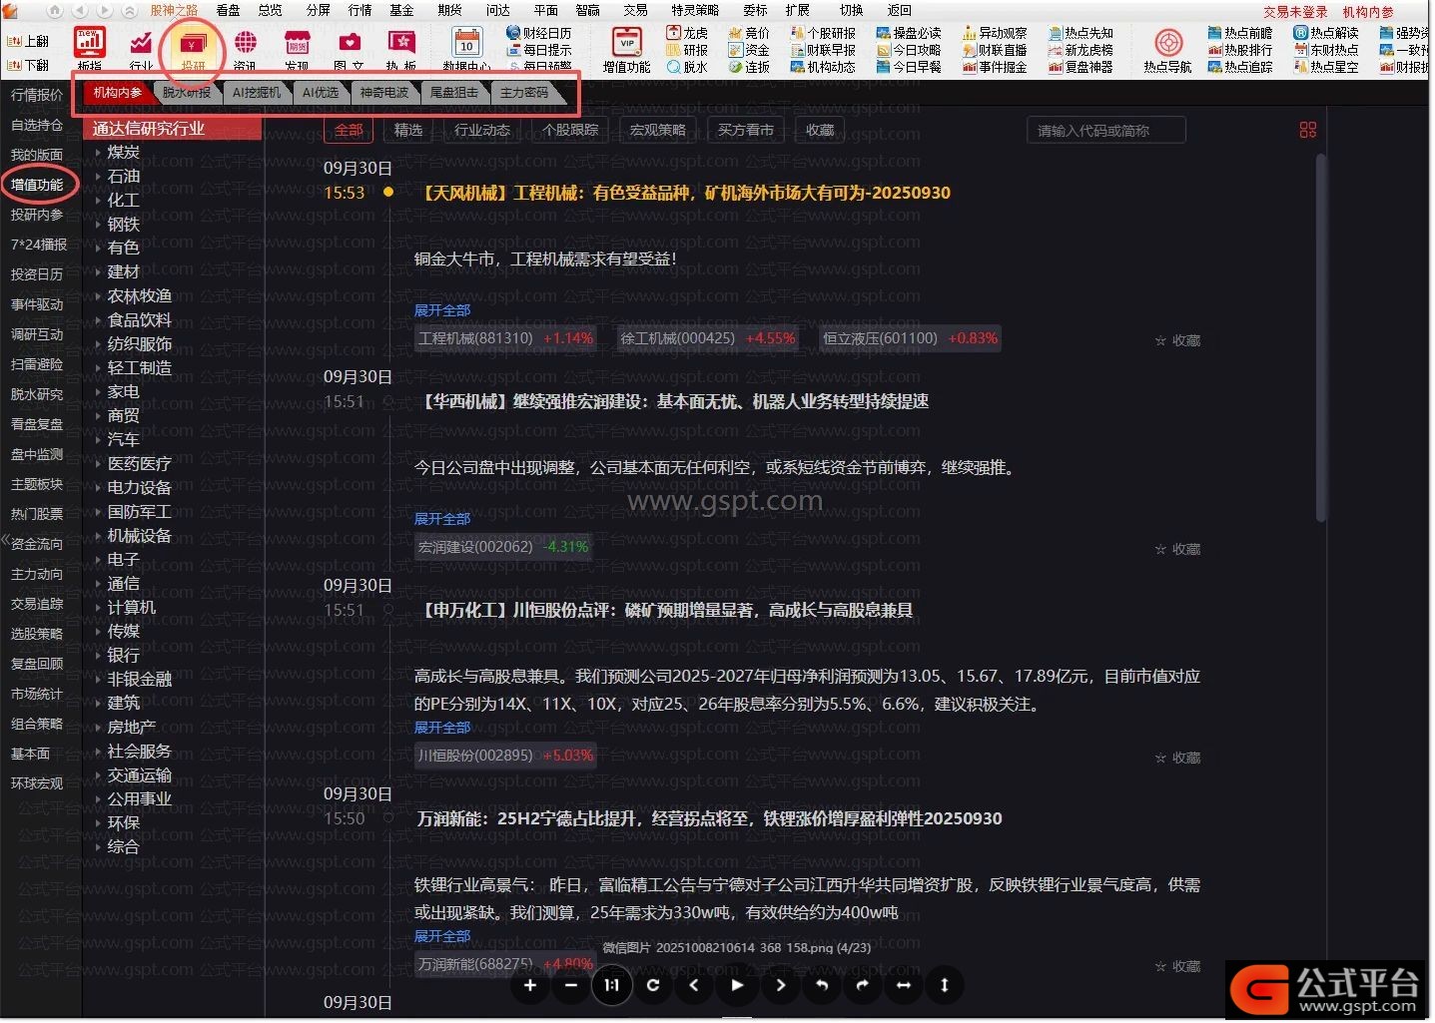Click the 热点导航 target icon
The image size is (1435, 1023).
point(1167,45)
